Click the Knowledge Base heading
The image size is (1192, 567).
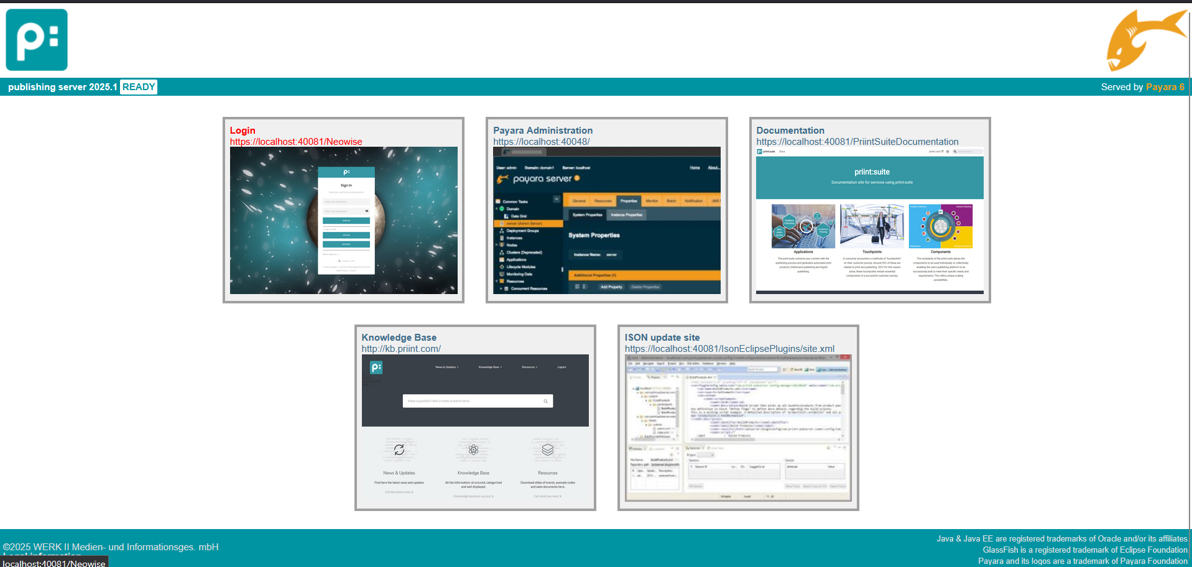[x=399, y=338]
